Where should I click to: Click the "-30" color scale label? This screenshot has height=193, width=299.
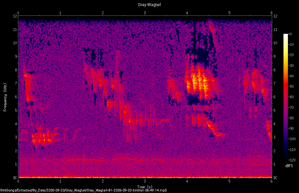coord(291,66)
